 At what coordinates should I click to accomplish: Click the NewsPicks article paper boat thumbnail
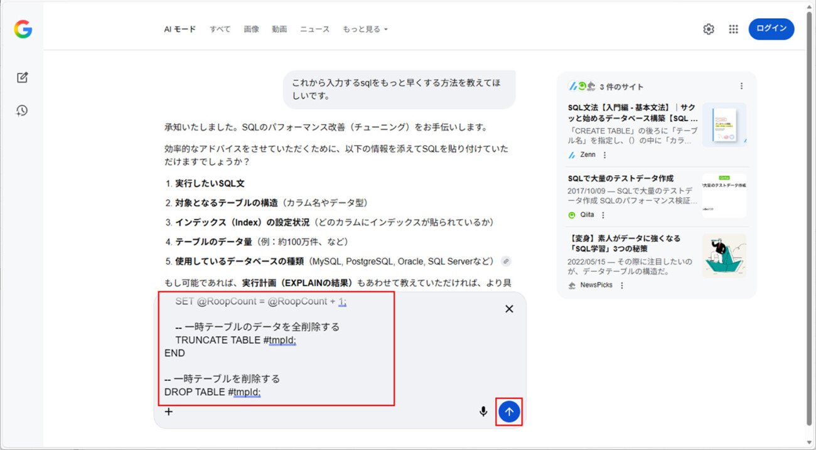pos(724,255)
